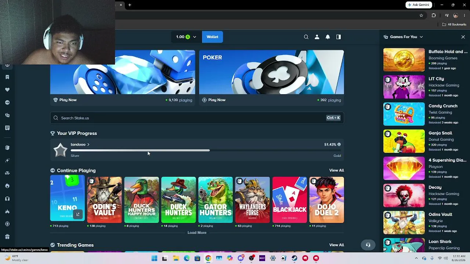Image resolution: width=470 pixels, height=264 pixels.
Task: Open favourites heart icon in left sidebar
Action: click(x=7, y=90)
